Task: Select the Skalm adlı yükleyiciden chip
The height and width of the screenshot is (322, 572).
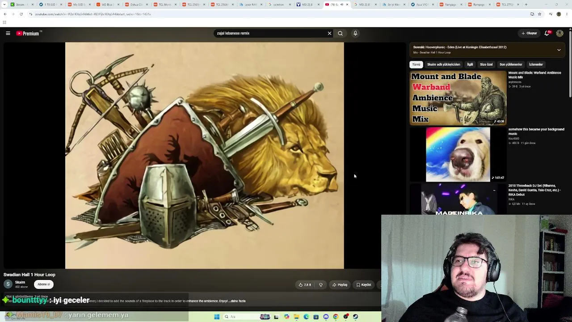Action: pyautogui.click(x=443, y=64)
